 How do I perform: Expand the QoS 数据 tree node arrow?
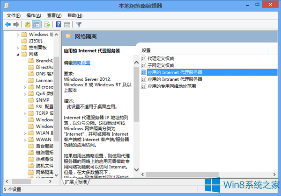pyautogui.click(x=25, y=94)
